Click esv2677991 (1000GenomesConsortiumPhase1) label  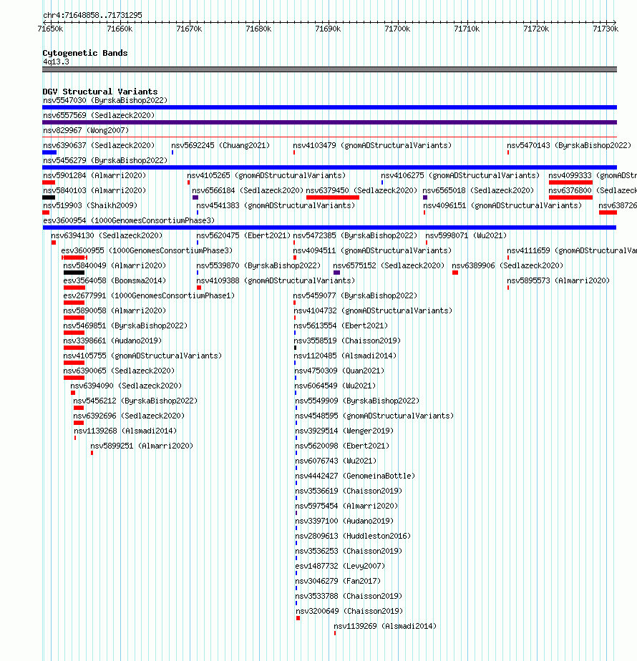tap(149, 296)
